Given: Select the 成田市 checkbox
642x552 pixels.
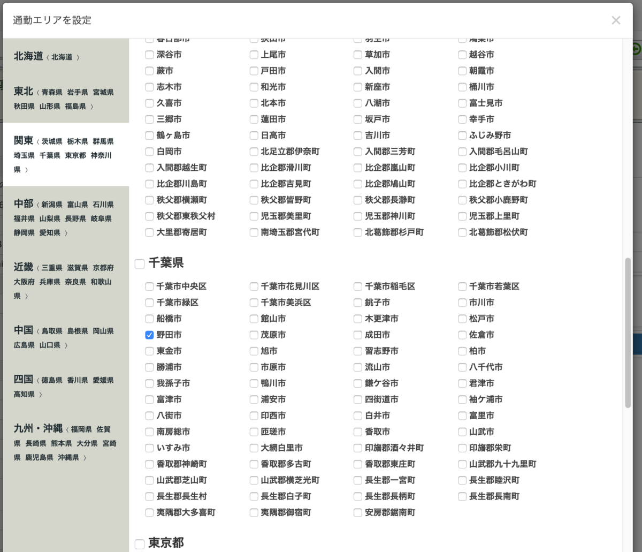Looking at the screenshot, I should [x=357, y=335].
